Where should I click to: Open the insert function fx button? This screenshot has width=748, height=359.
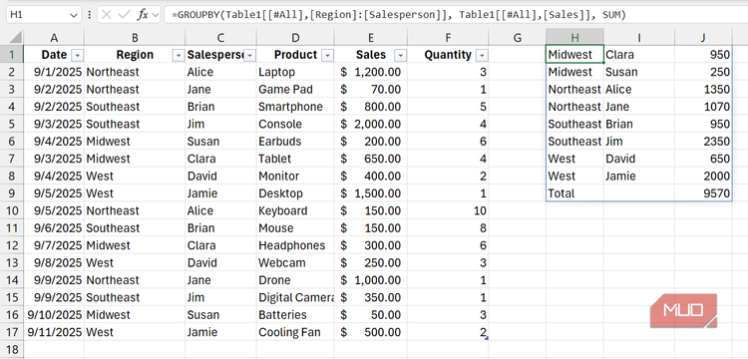click(143, 15)
